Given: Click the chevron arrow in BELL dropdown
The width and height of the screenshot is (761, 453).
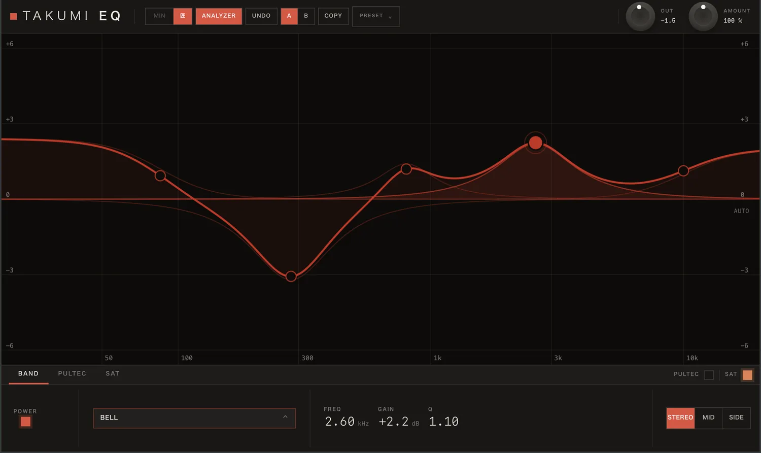Looking at the screenshot, I should 285,417.
